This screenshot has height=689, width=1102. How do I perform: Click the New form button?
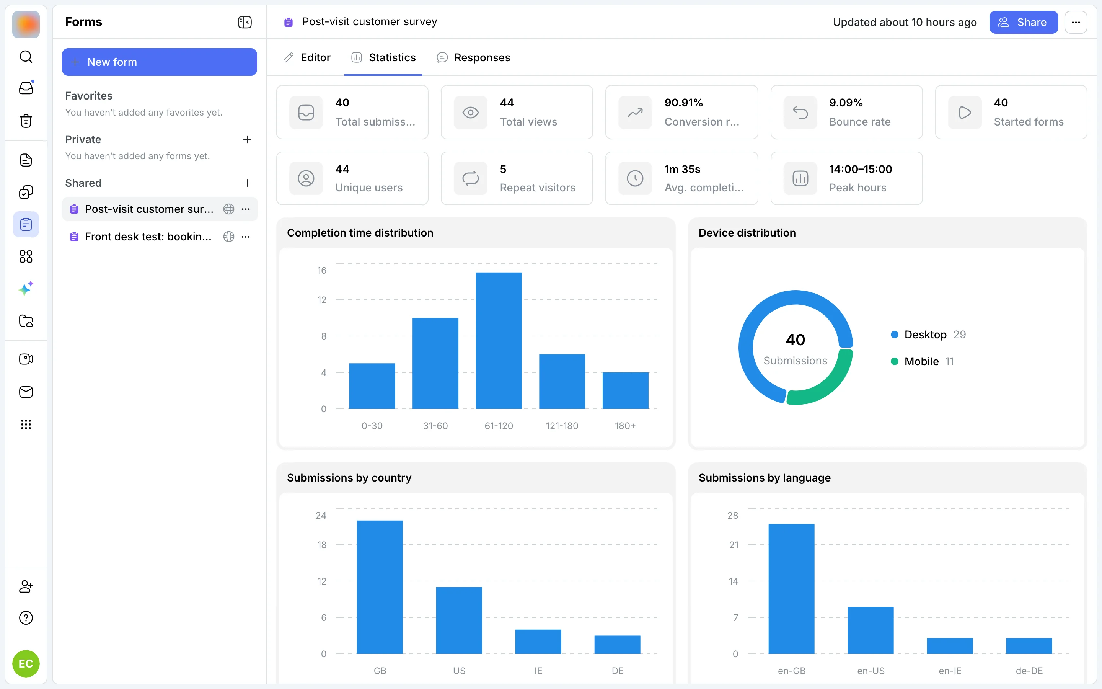pos(160,62)
